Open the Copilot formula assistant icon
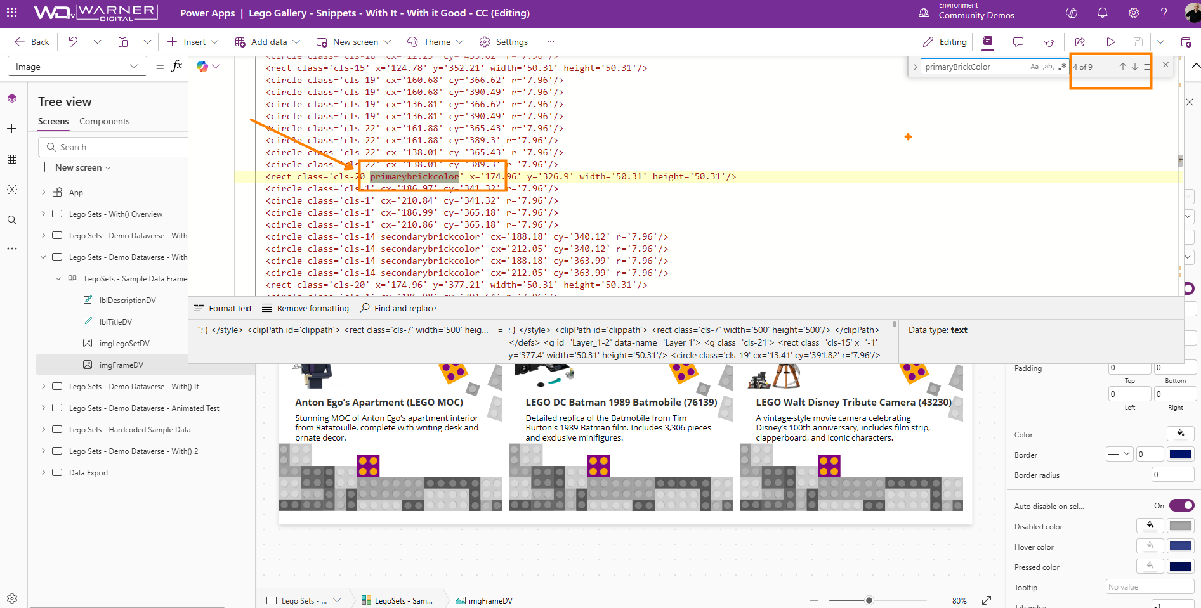1201x608 pixels. tap(202, 67)
